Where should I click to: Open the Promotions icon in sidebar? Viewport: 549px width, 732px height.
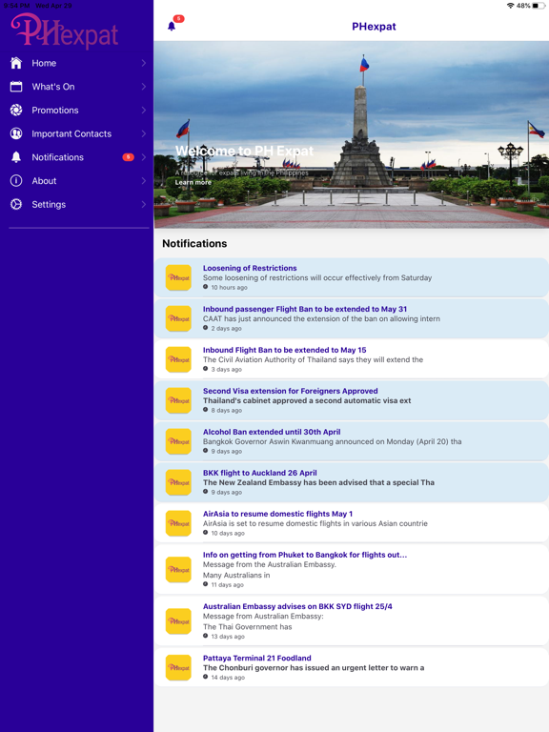tap(16, 111)
